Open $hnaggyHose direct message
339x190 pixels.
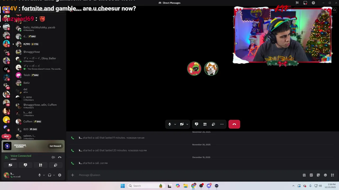(39, 52)
